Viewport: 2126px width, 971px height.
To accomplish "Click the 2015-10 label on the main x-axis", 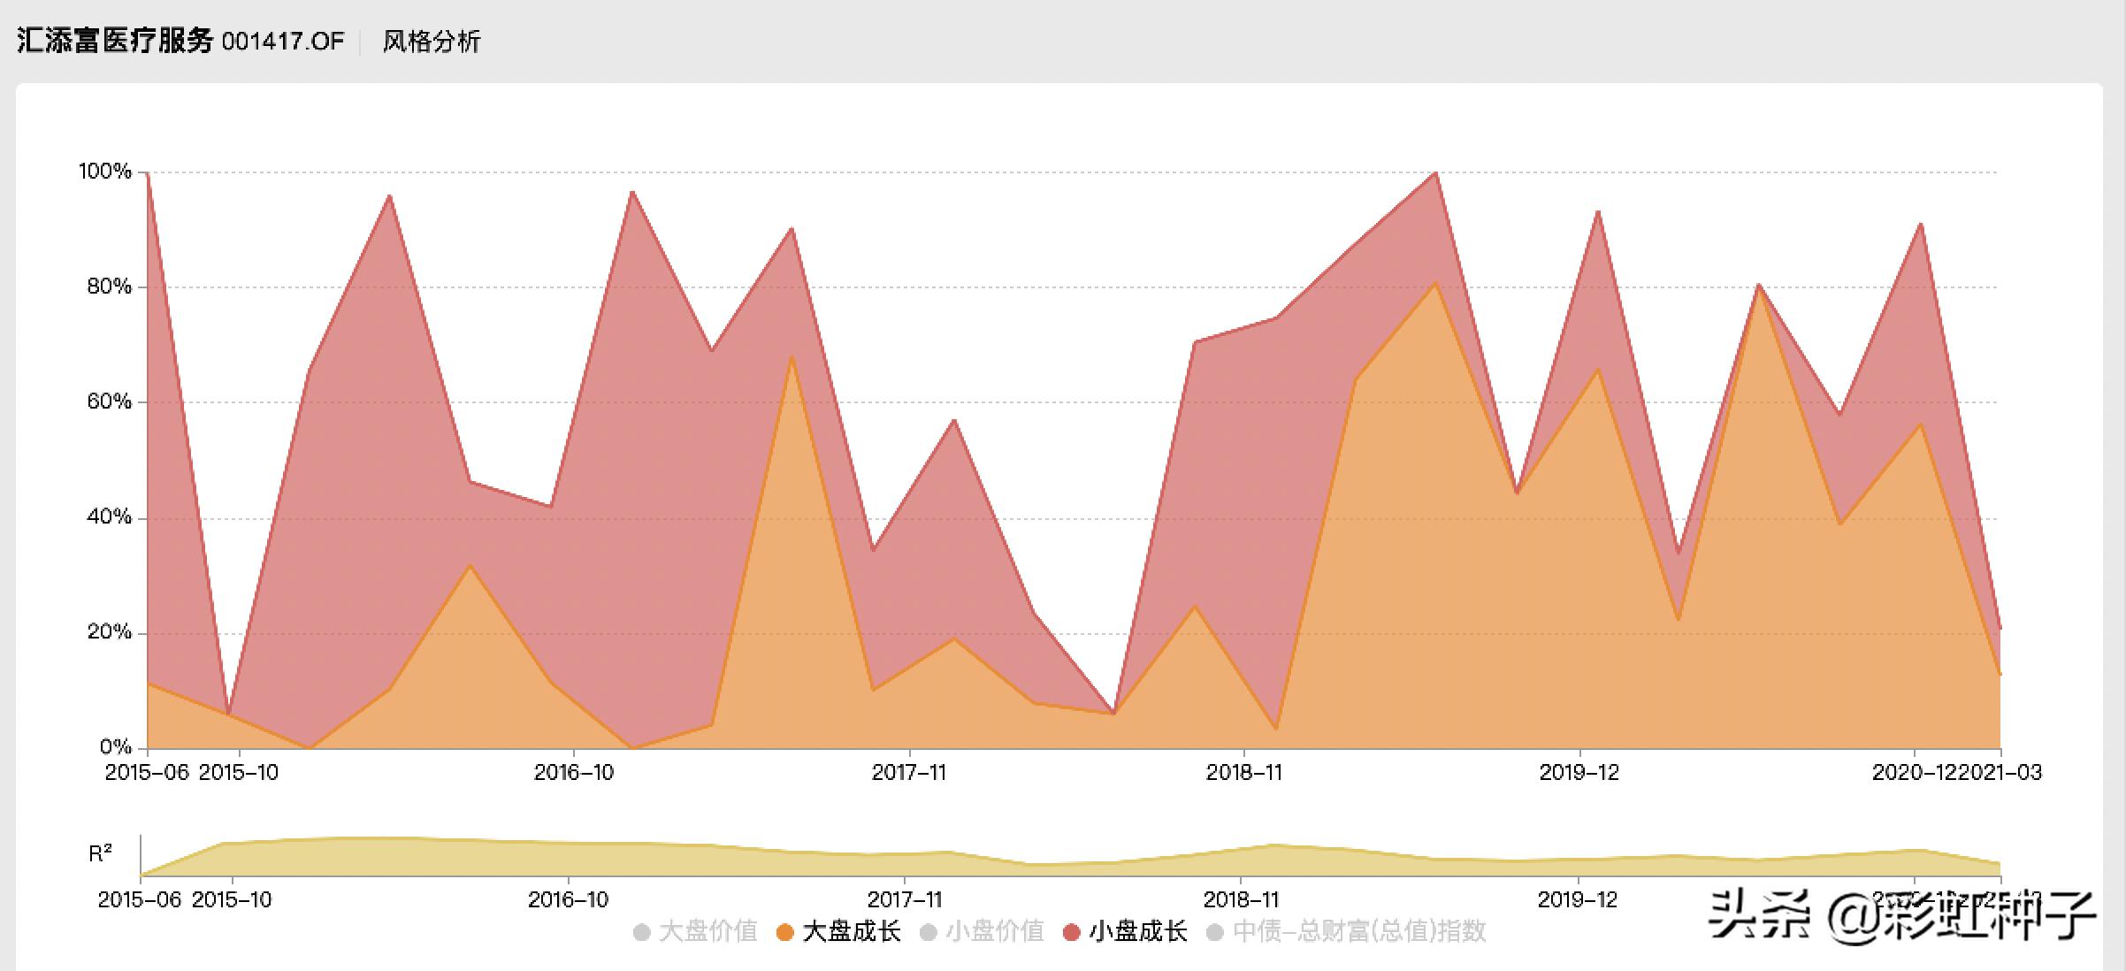I will [x=239, y=773].
